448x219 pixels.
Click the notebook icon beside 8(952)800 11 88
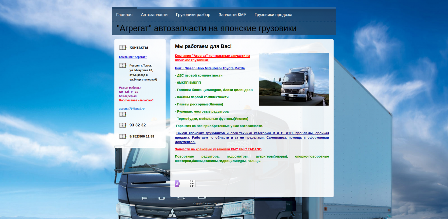(x=123, y=136)
